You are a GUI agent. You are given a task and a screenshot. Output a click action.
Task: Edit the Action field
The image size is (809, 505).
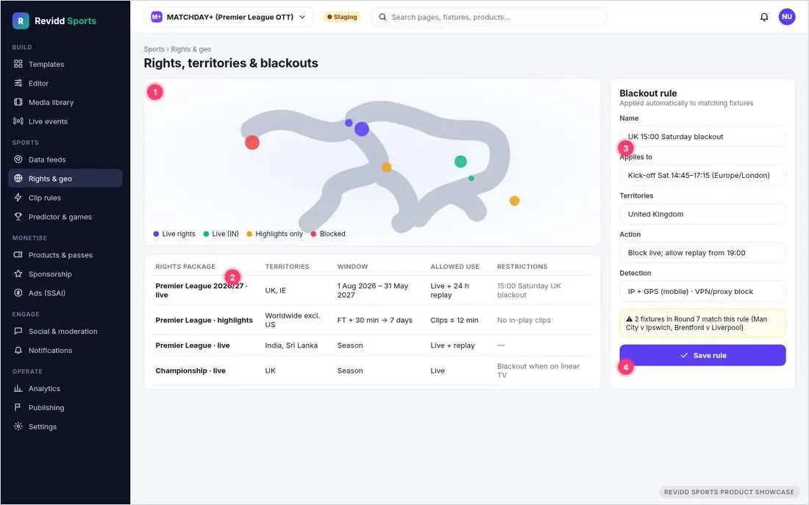coord(702,253)
